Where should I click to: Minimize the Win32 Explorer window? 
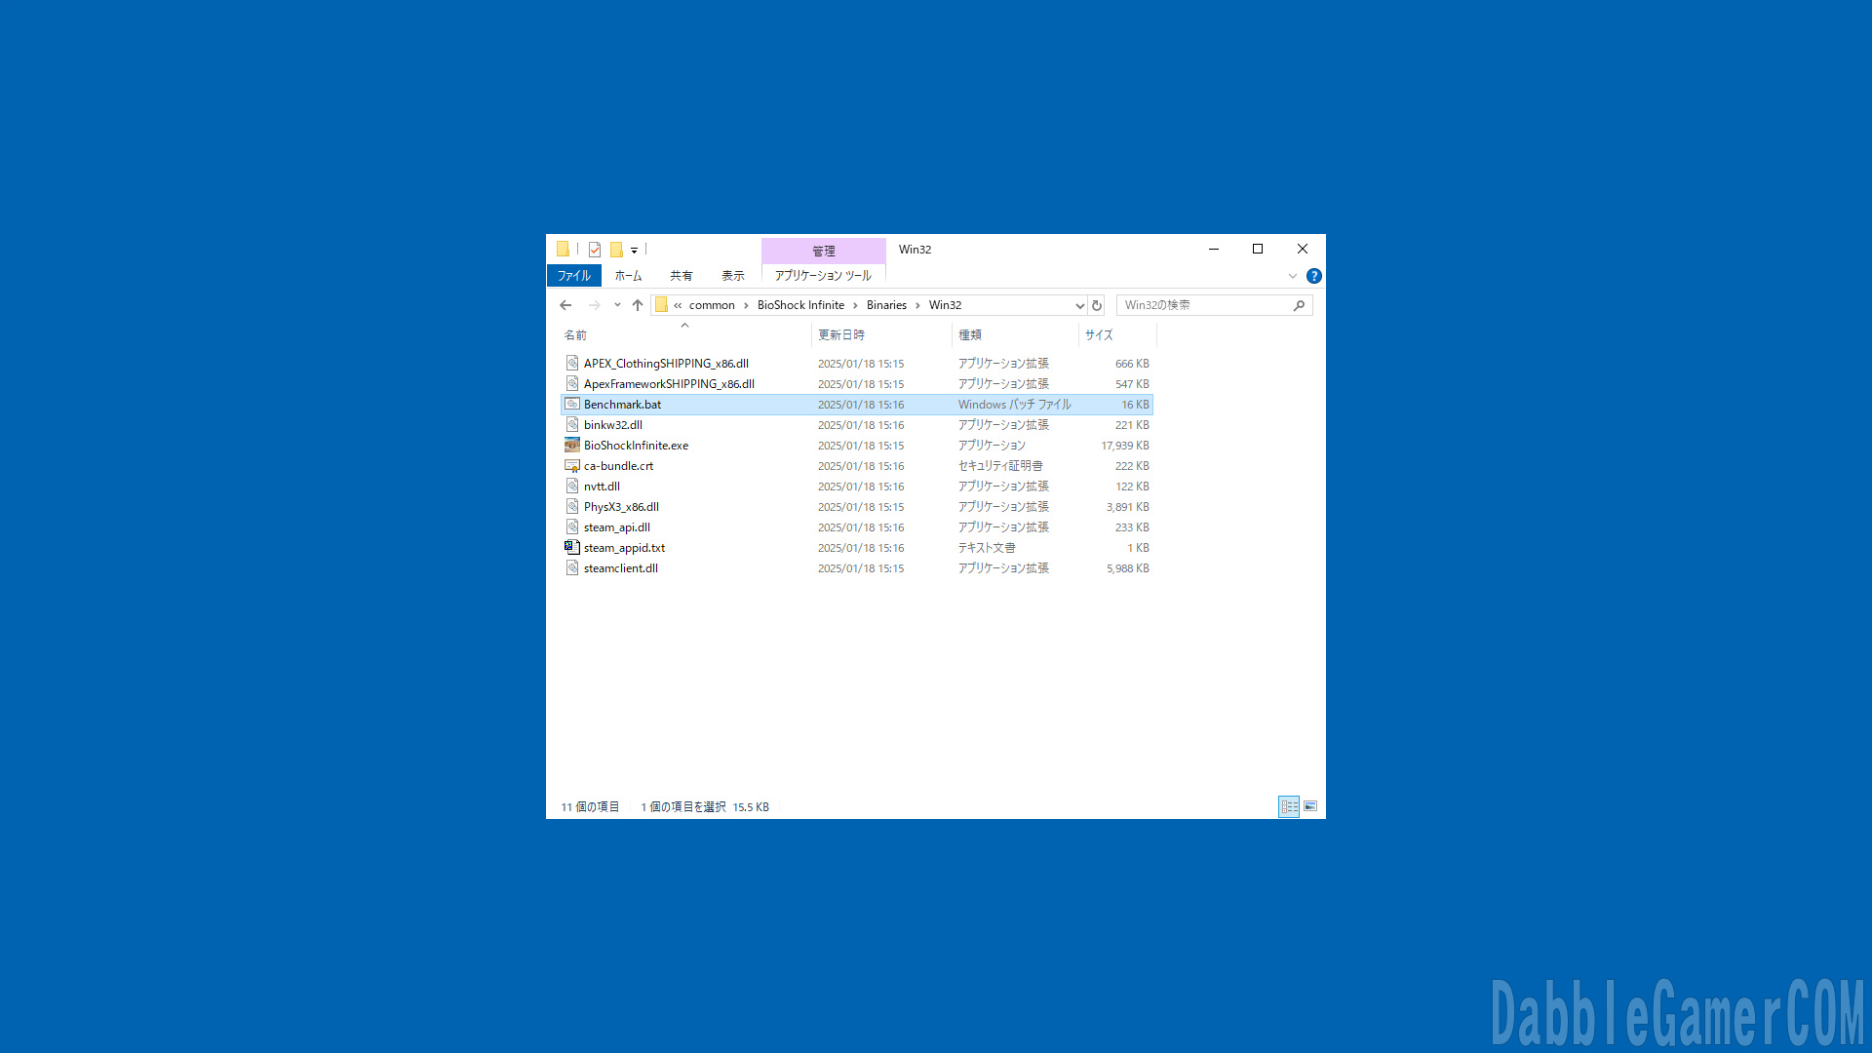point(1214,249)
